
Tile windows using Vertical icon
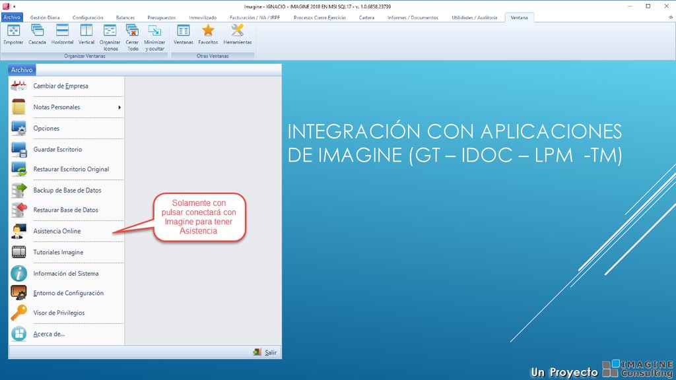coord(86,30)
